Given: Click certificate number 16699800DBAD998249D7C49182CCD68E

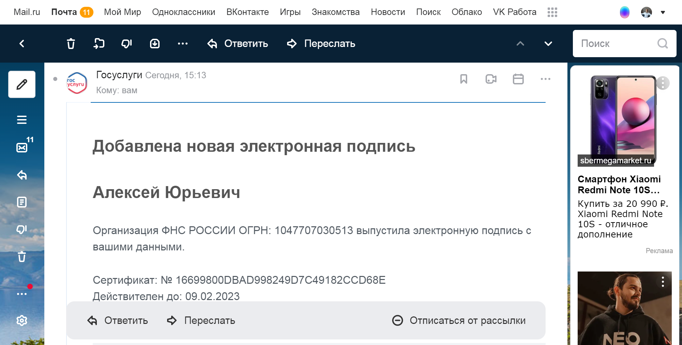Looking at the screenshot, I should point(280,280).
